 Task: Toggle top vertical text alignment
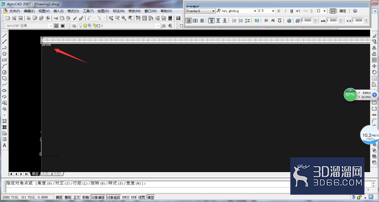[211, 21]
